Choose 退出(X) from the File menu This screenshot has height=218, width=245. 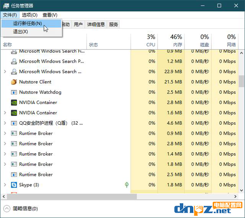31,32
